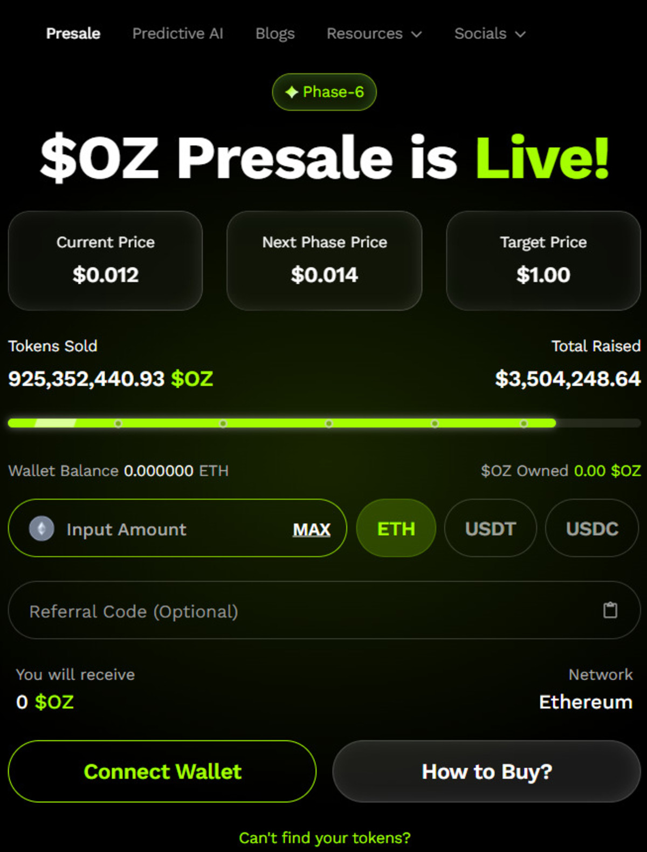The image size is (647, 852).
Task: Click the MAX amount link
Action: [311, 530]
